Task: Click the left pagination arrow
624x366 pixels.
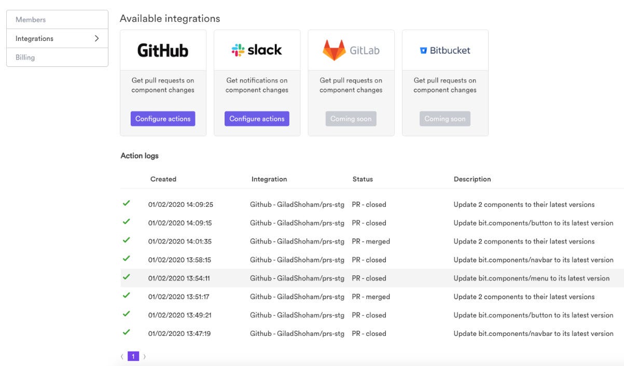Action: [x=121, y=356]
